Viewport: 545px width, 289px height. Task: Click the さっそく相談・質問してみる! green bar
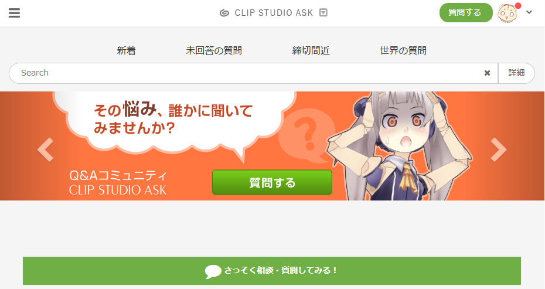click(272, 271)
